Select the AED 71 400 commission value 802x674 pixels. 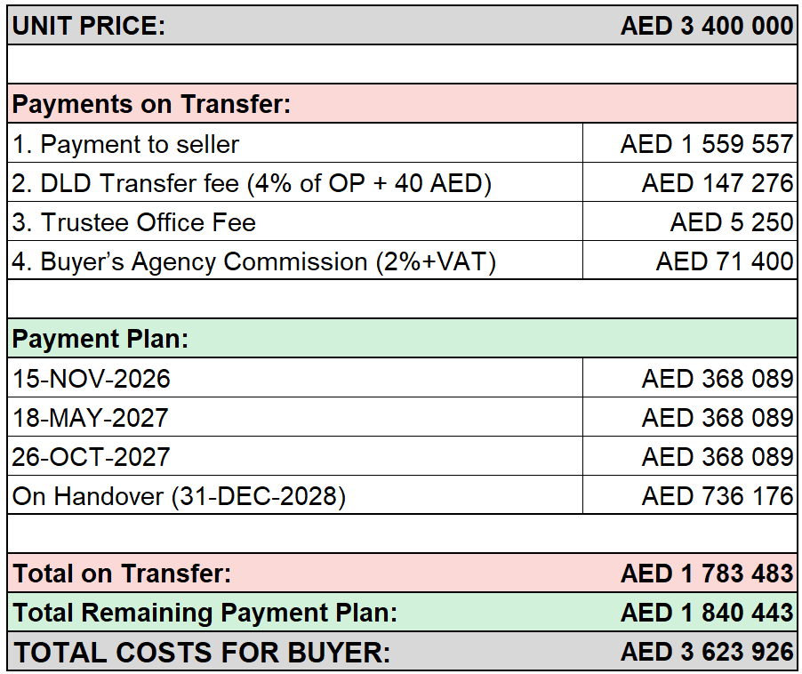pos(725,261)
